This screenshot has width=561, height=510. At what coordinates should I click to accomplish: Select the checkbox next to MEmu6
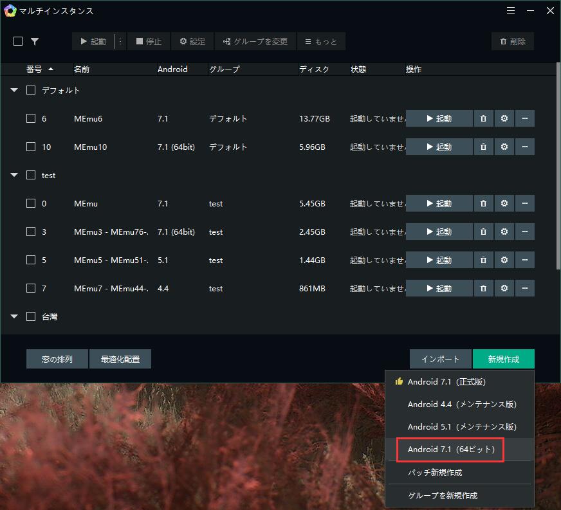click(x=30, y=118)
